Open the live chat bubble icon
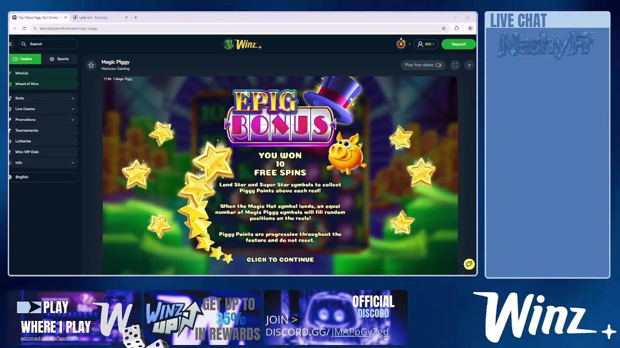The width and height of the screenshot is (620, 348). click(468, 264)
